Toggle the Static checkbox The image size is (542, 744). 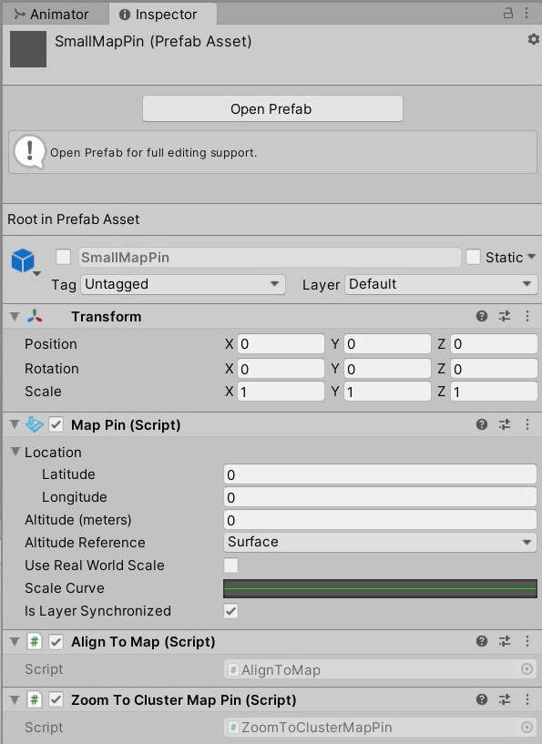pos(473,257)
